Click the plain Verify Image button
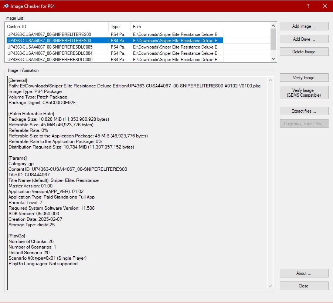 (304, 78)
